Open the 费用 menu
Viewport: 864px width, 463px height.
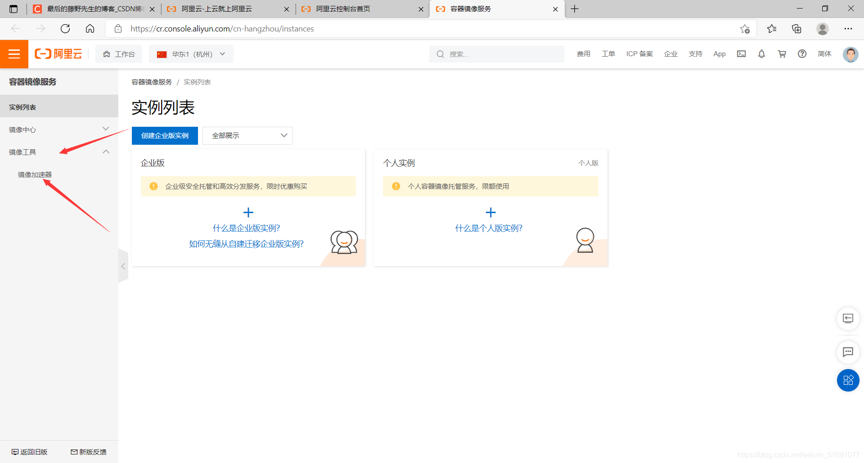[x=584, y=54]
